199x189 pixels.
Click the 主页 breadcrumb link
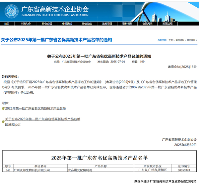tap(171, 40)
